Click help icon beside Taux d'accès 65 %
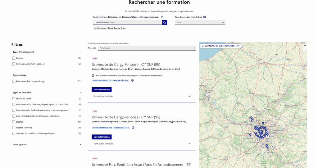 pyautogui.click(x=132, y=80)
